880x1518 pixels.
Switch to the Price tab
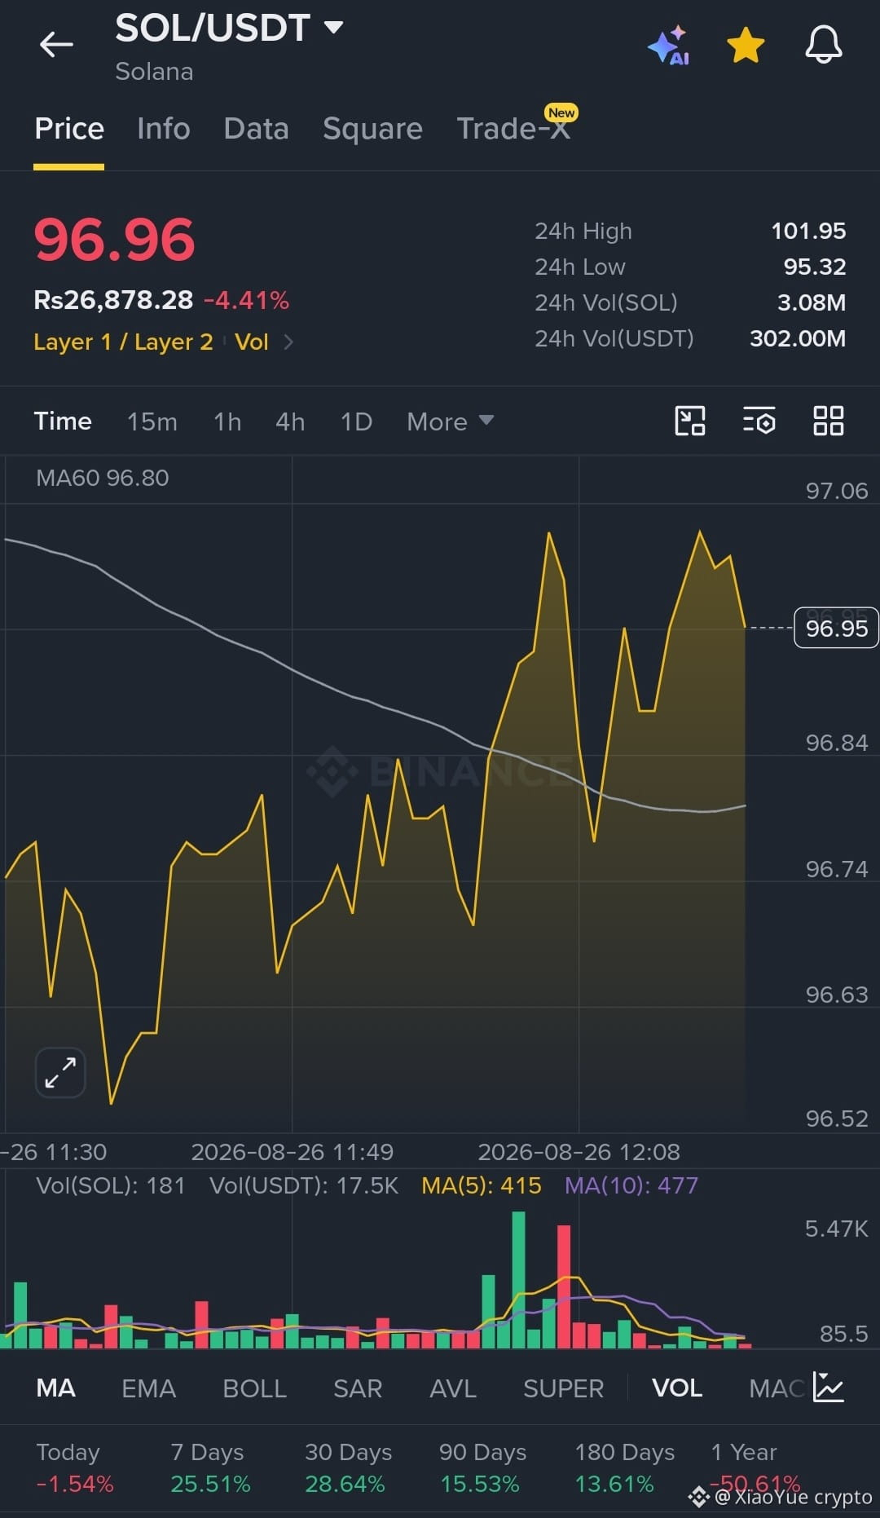69,129
